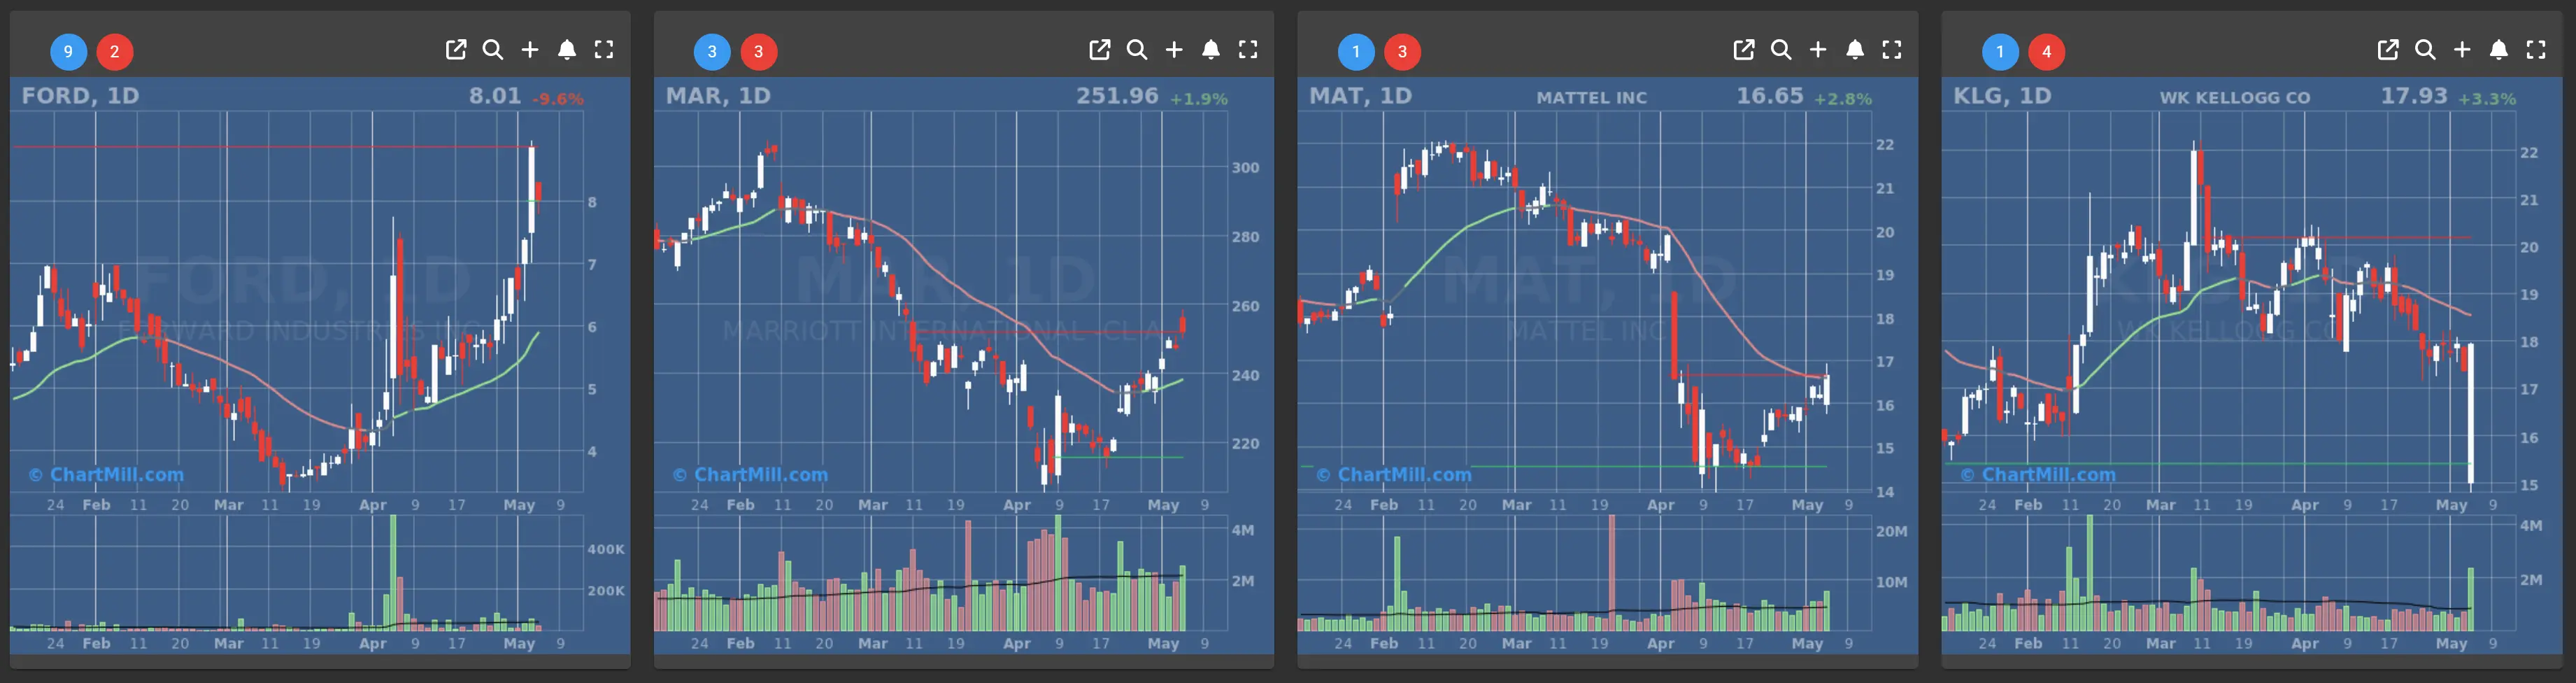Click the red 3 badge on MAR card
This screenshot has width=2576, height=683.
tap(759, 51)
